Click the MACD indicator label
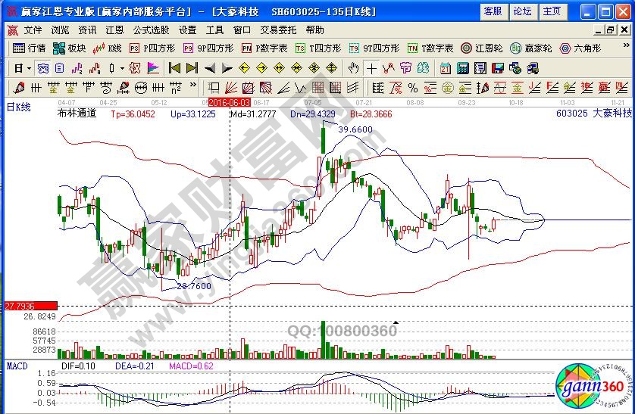The image size is (635, 414). click(17, 366)
